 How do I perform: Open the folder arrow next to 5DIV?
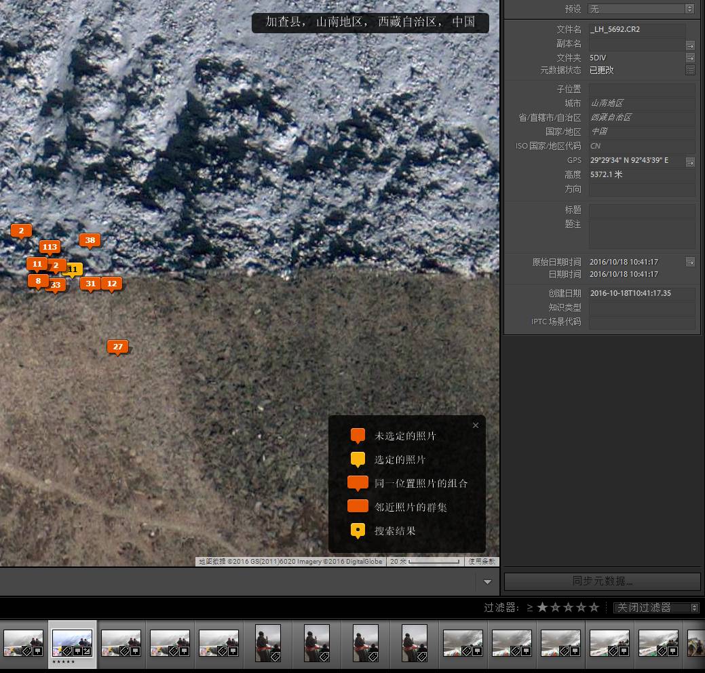coord(690,58)
